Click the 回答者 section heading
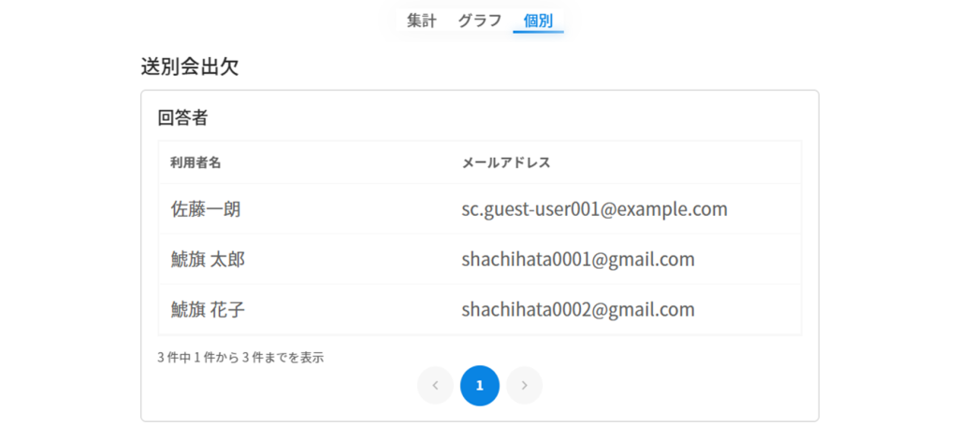Screen dimensions: 958x425 click(x=182, y=119)
